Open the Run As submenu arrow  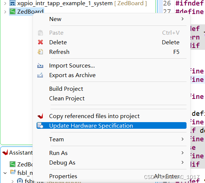pyautogui.click(x=182, y=153)
